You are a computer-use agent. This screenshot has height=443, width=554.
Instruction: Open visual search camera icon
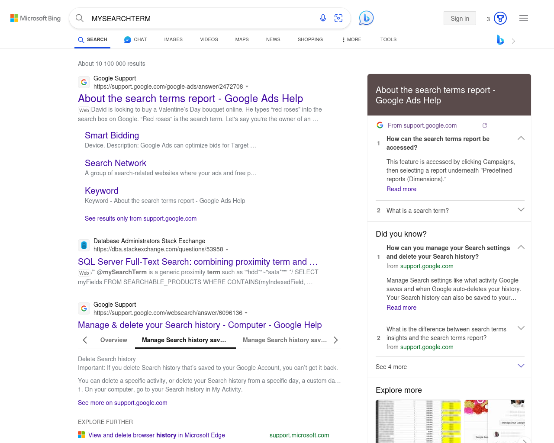(x=338, y=18)
